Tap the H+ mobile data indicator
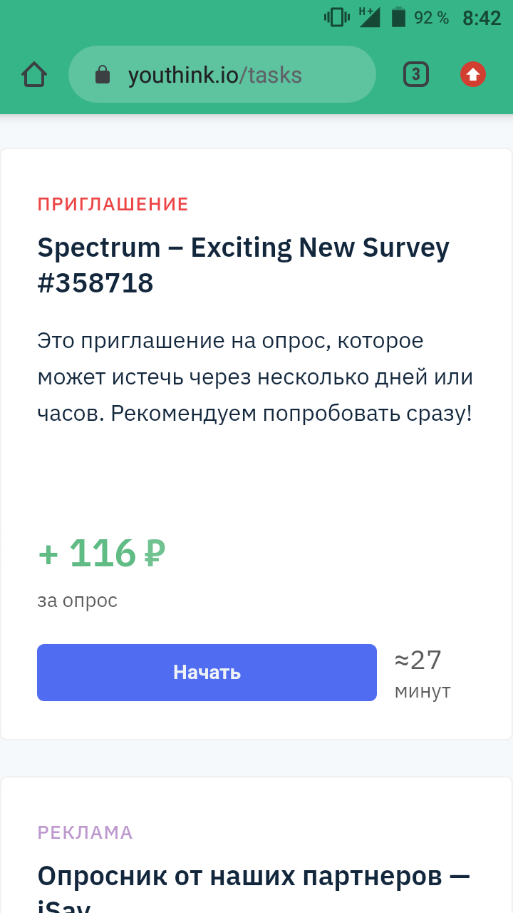 tap(365, 11)
